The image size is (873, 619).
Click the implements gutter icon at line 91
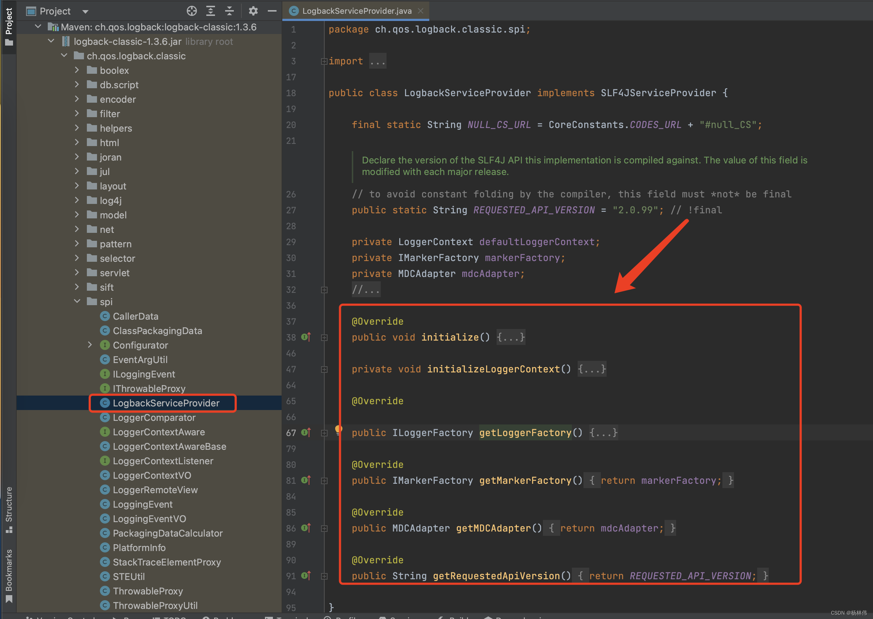pos(305,576)
